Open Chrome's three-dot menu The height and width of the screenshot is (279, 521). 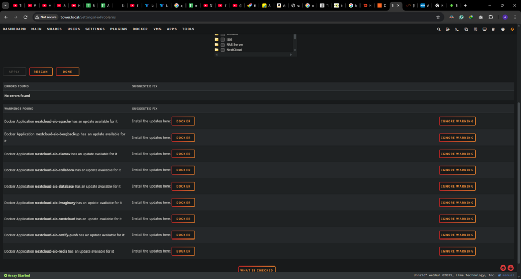pyautogui.click(x=515, y=17)
